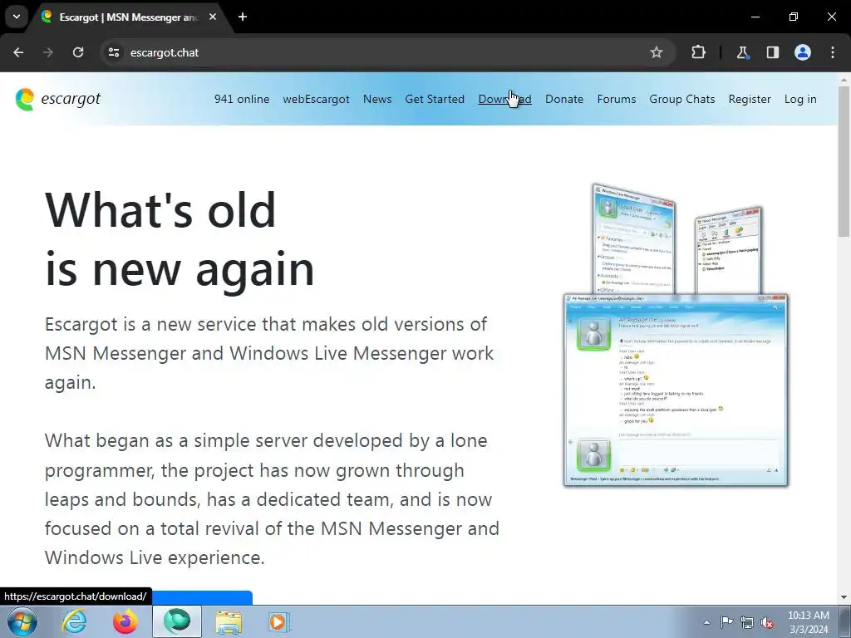Screen dimensions: 851x638
Task: Click the muted volume tray icon
Action: click(767, 622)
